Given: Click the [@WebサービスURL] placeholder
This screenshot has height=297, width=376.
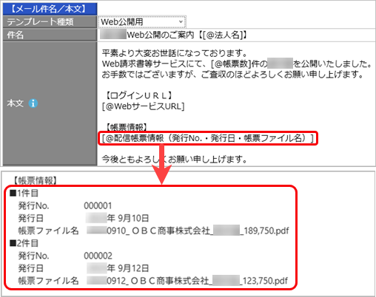Looking at the screenshot, I should [x=143, y=106].
